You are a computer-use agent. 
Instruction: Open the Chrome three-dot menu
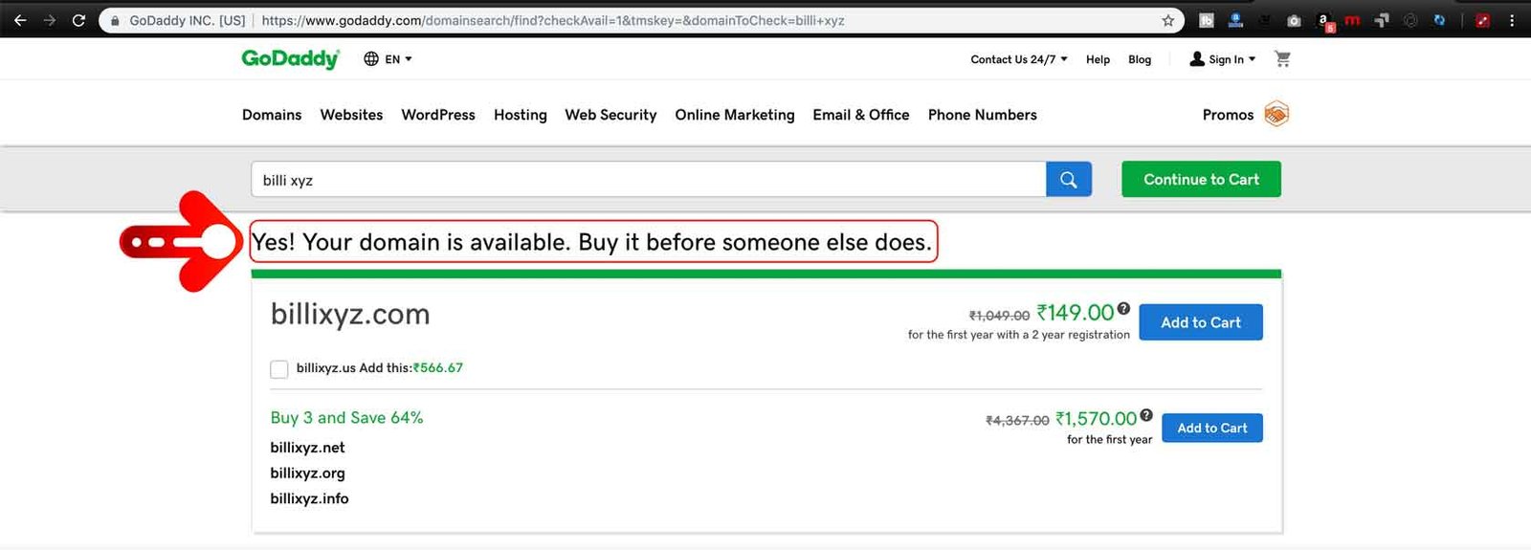1512,20
